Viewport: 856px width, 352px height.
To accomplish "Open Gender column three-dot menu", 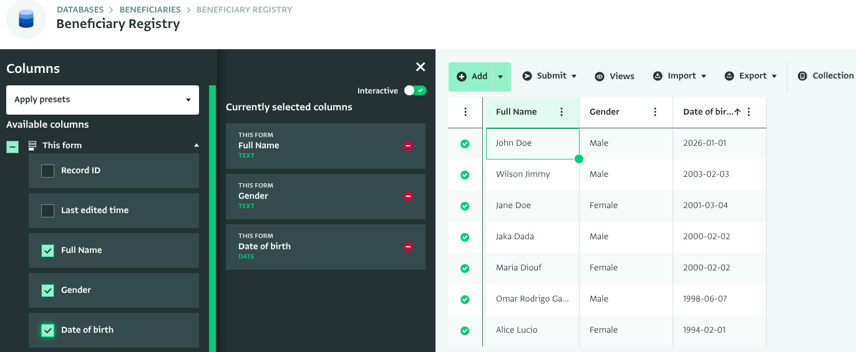I will (655, 112).
